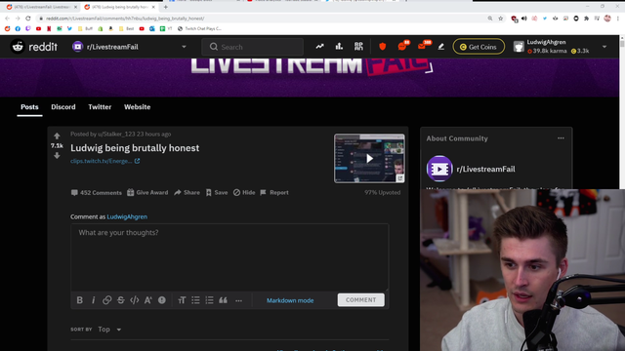Open the r/LivestreamFail community link in sidebar
The width and height of the screenshot is (625, 351).
point(485,169)
